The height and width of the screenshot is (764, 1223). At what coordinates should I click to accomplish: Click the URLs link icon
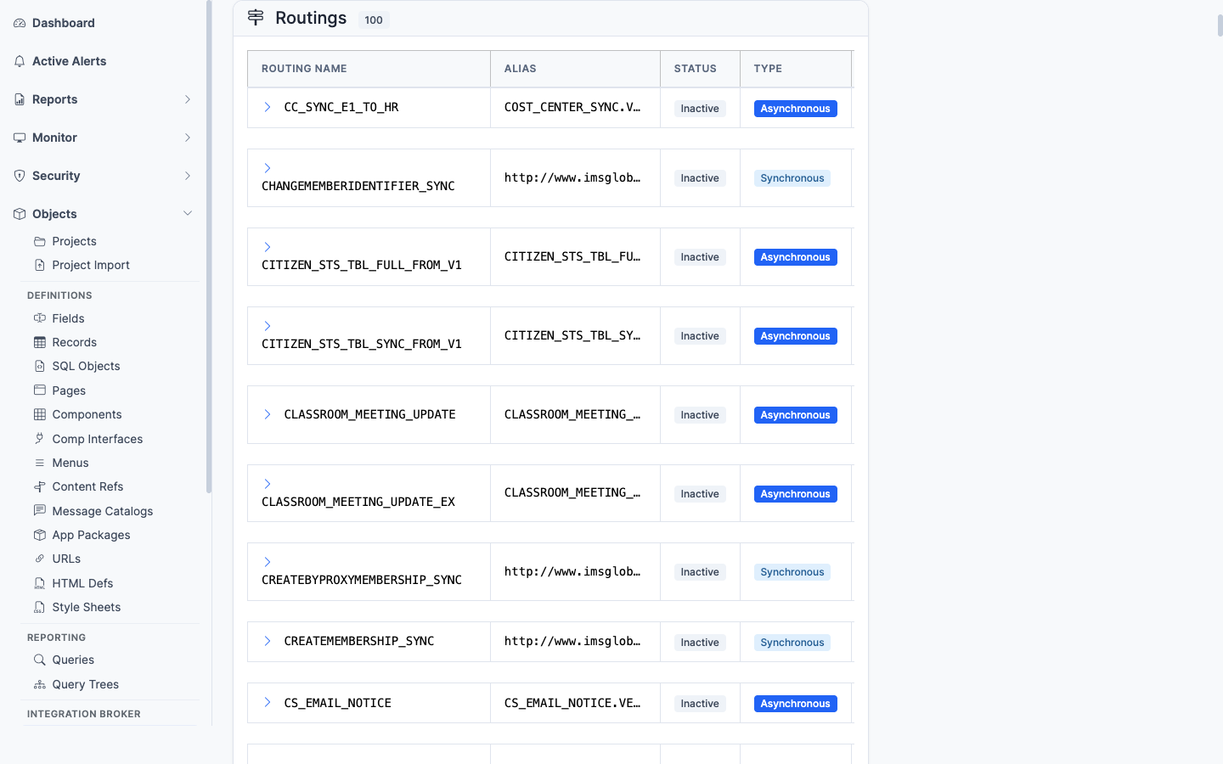coord(40,559)
